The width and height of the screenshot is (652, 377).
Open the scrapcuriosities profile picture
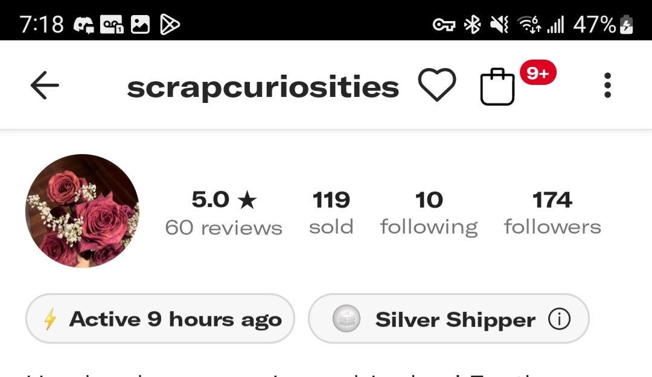82,211
